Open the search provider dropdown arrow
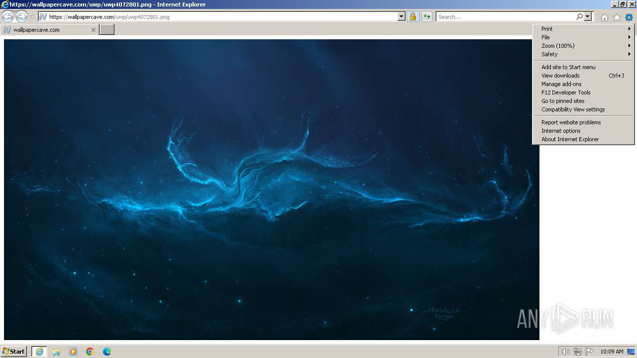 (588, 16)
